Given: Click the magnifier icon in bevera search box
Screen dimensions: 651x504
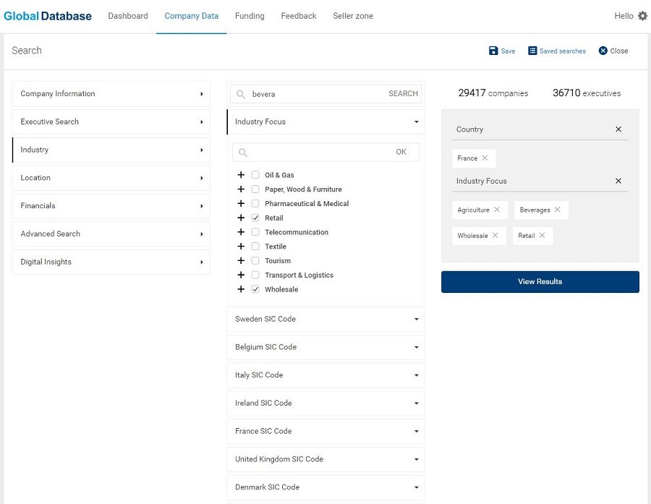Looking at the screenshot, I should click(240, 94).
